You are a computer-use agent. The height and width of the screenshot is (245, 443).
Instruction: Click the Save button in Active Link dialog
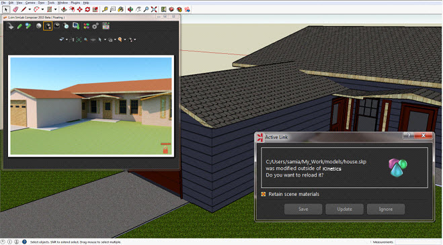pos(303,209)
